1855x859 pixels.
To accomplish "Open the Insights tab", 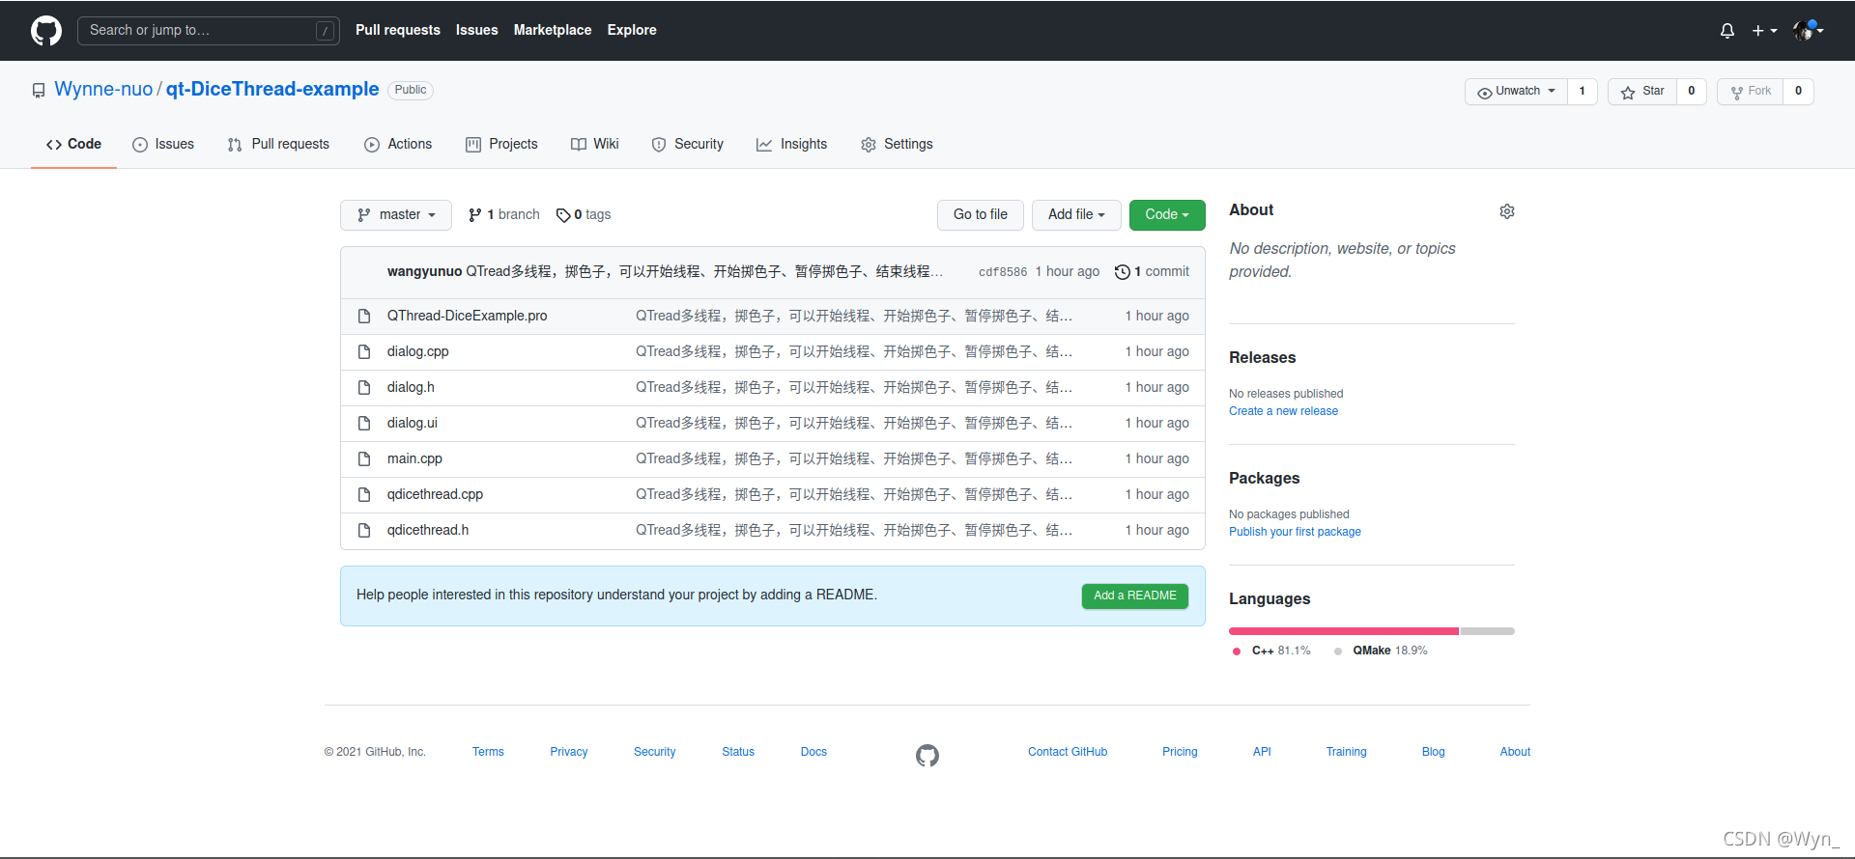I will [792, 144].
